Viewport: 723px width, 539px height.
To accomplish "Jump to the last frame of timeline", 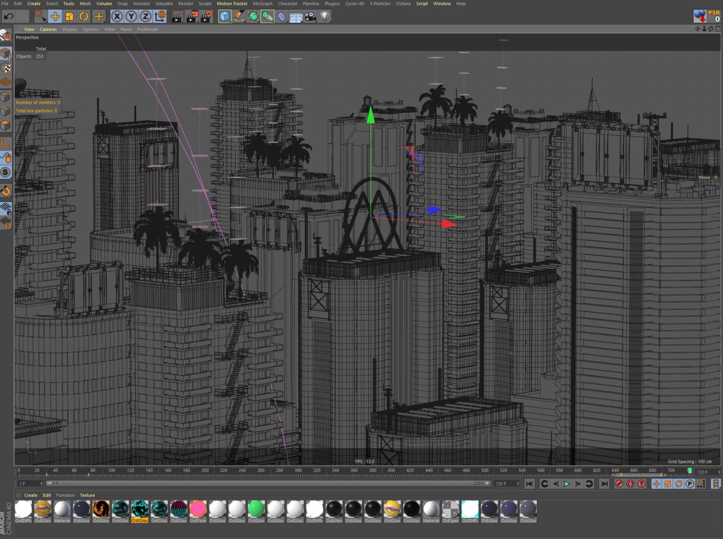I will point(604,483).
